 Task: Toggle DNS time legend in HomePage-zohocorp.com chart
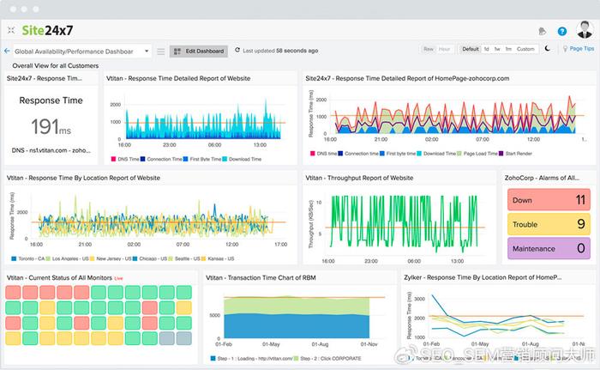(x=323, y=154)
